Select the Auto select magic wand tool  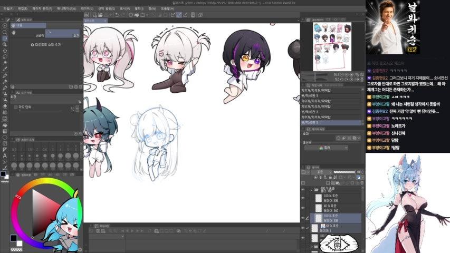[x=4, y=62]
